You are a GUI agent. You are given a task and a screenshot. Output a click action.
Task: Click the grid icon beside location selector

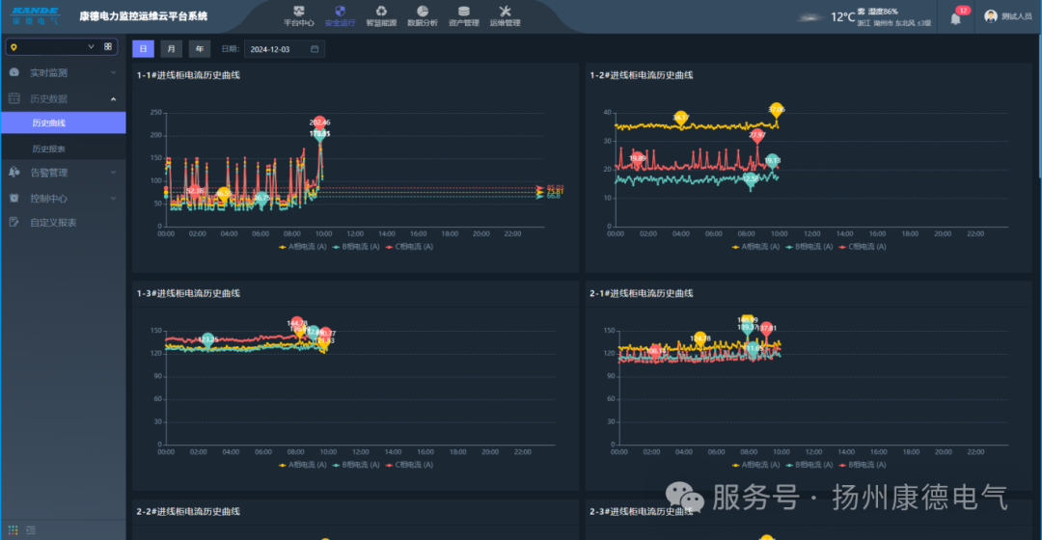[108, 46]
